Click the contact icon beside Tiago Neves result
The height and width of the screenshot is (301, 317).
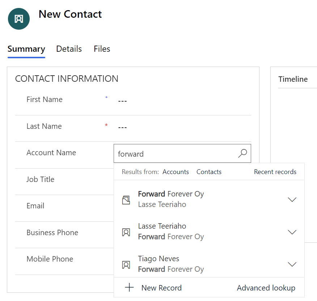(x=126, y=264)
